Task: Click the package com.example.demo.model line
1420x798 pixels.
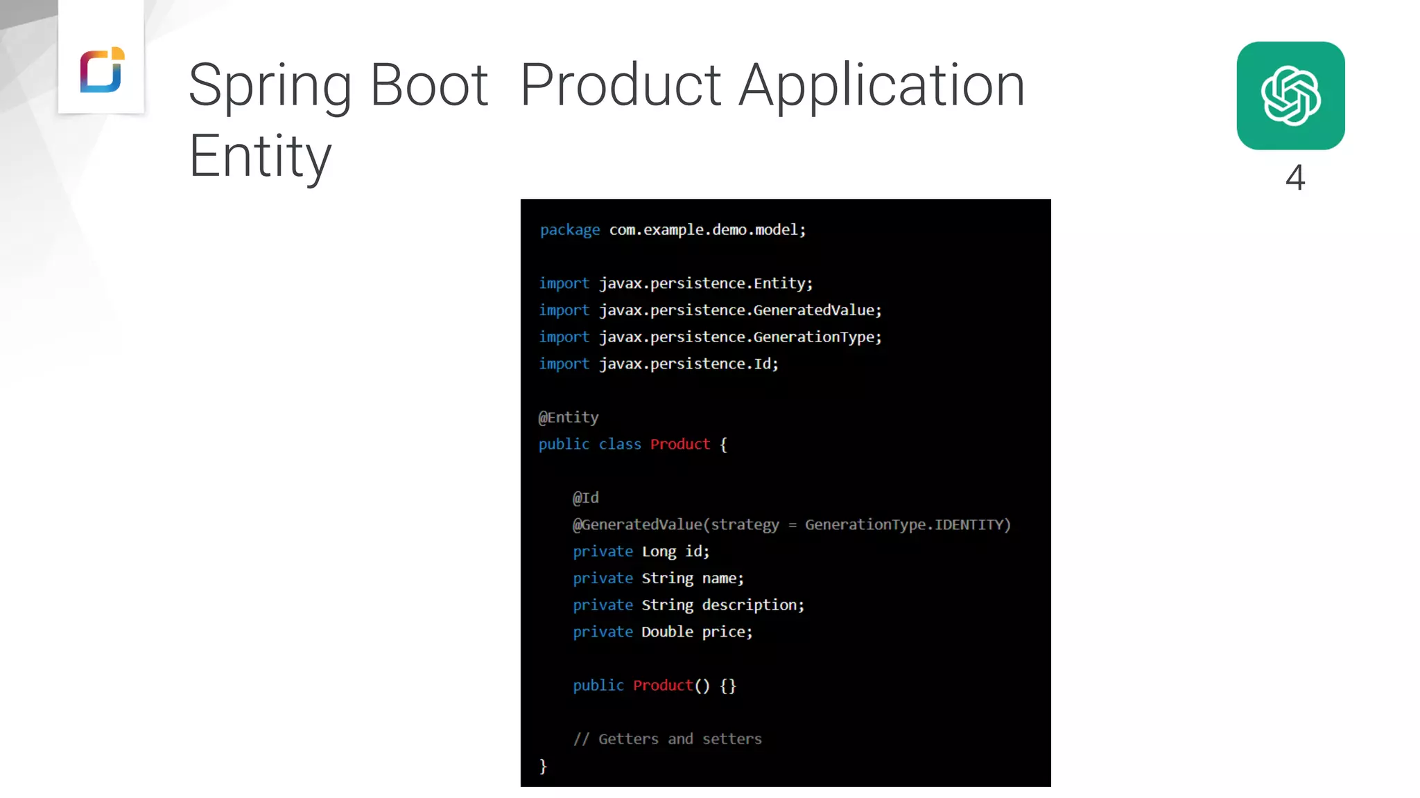Action: point(673,229)
